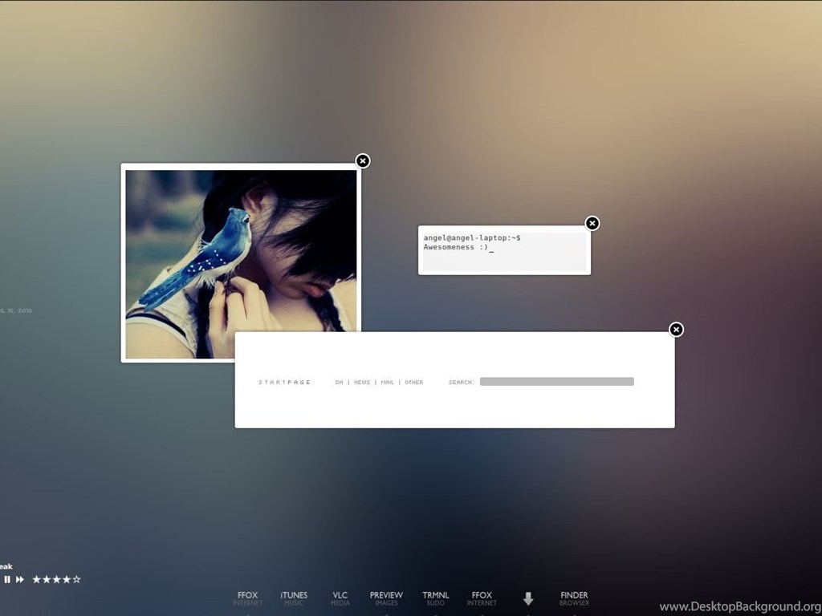Open Finder Browser from the dock
The height and width of the screenshot is (616, 822).
574,598
